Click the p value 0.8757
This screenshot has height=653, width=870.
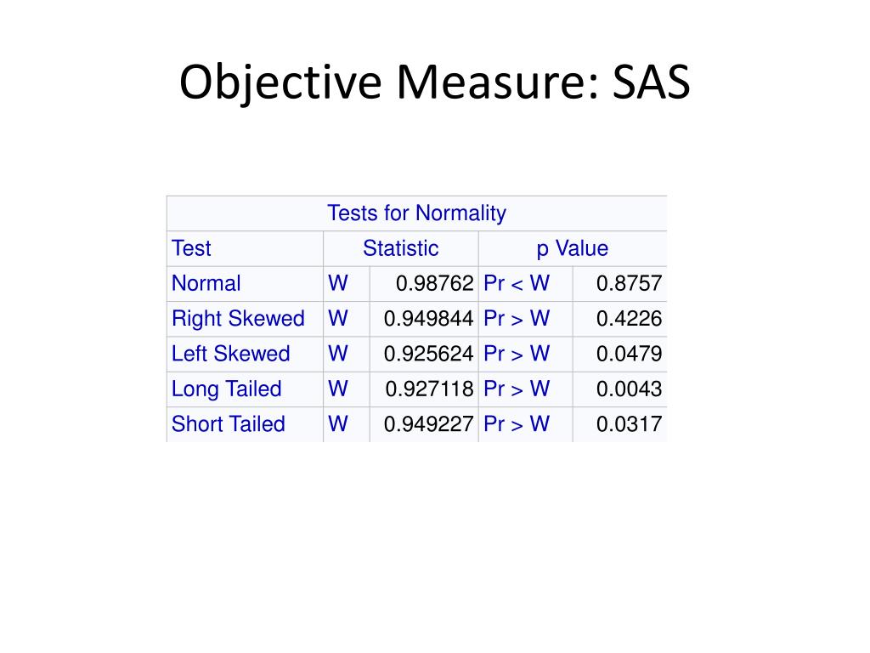click(630, 283)
